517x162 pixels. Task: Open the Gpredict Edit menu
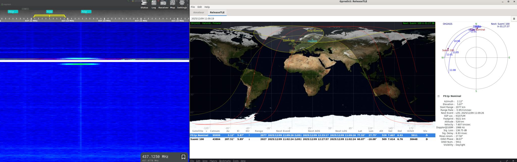[200, 7]
